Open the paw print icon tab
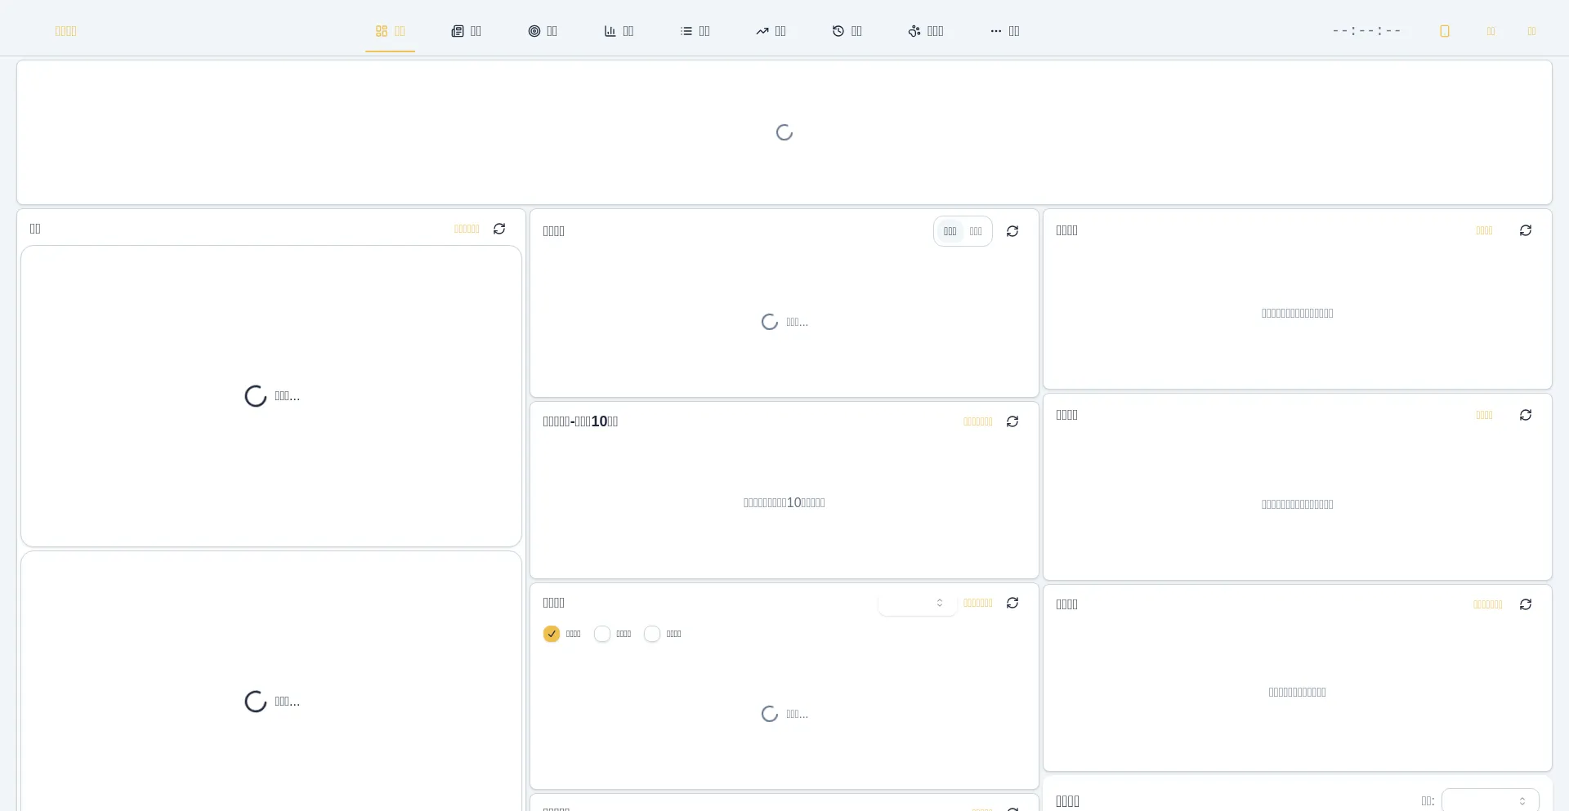Image resolution: width=1569 pixels, height=811 pixels. [x=925, y=31]
